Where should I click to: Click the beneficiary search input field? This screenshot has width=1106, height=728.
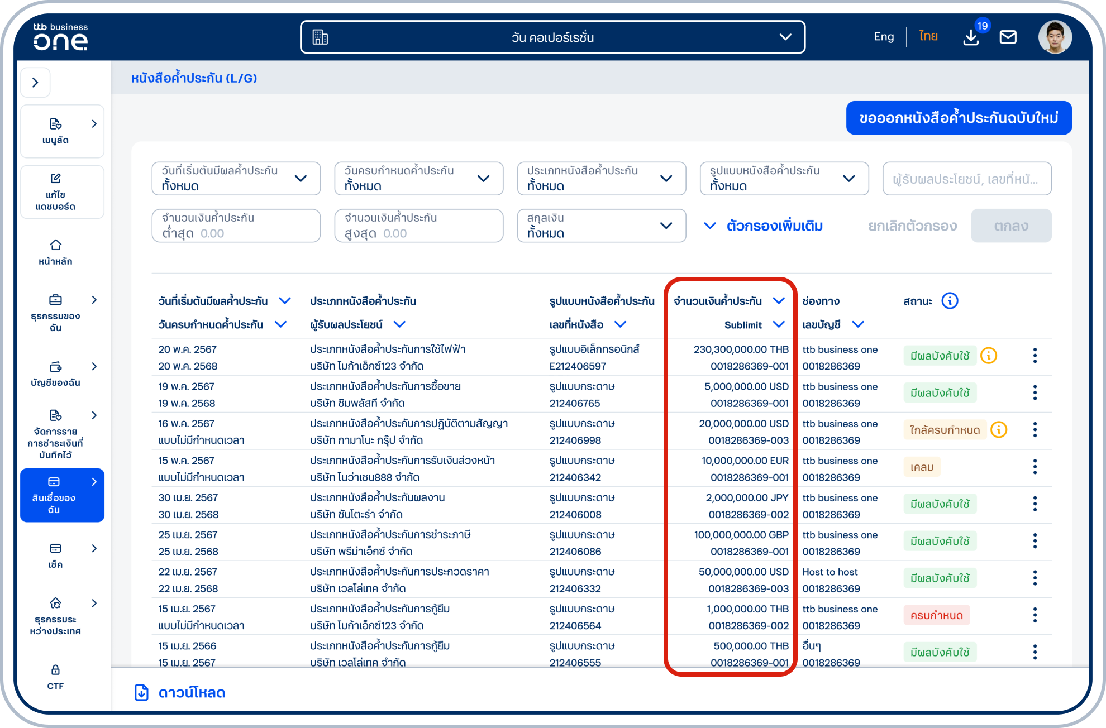[x=966, y=179]
